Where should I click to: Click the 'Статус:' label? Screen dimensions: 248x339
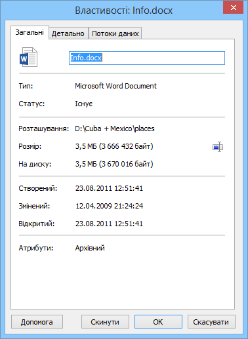tap(31, 104)
